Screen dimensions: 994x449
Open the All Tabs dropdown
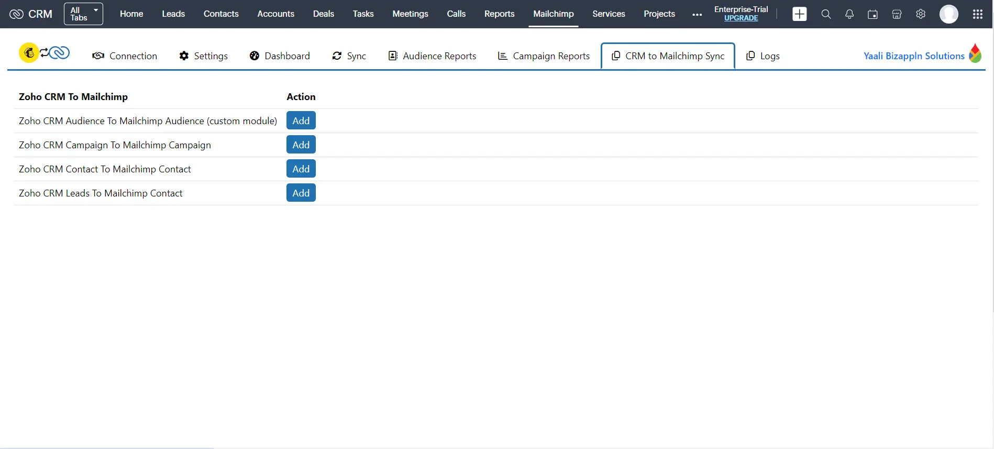(83, 14)
